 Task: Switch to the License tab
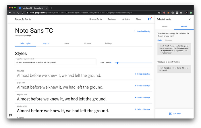(88, 43)
